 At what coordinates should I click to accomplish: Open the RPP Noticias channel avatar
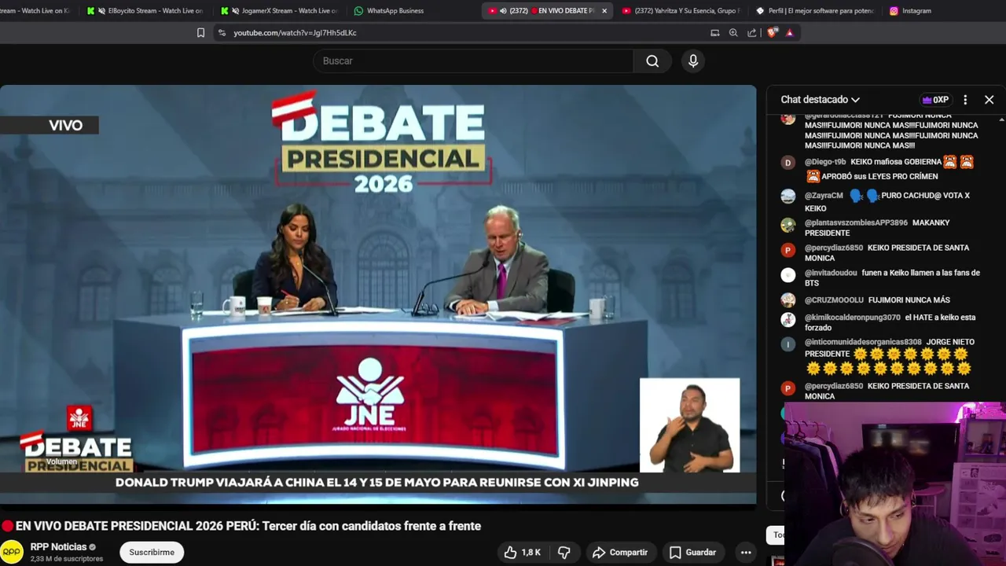click(12, 552)
